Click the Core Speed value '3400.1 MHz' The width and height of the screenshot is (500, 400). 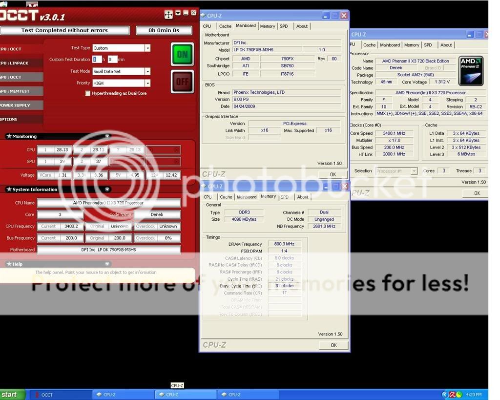394,133
